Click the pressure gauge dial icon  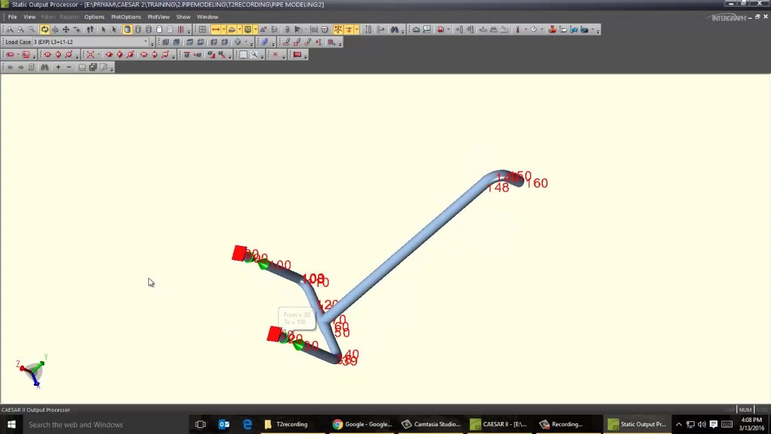[534, 29]
